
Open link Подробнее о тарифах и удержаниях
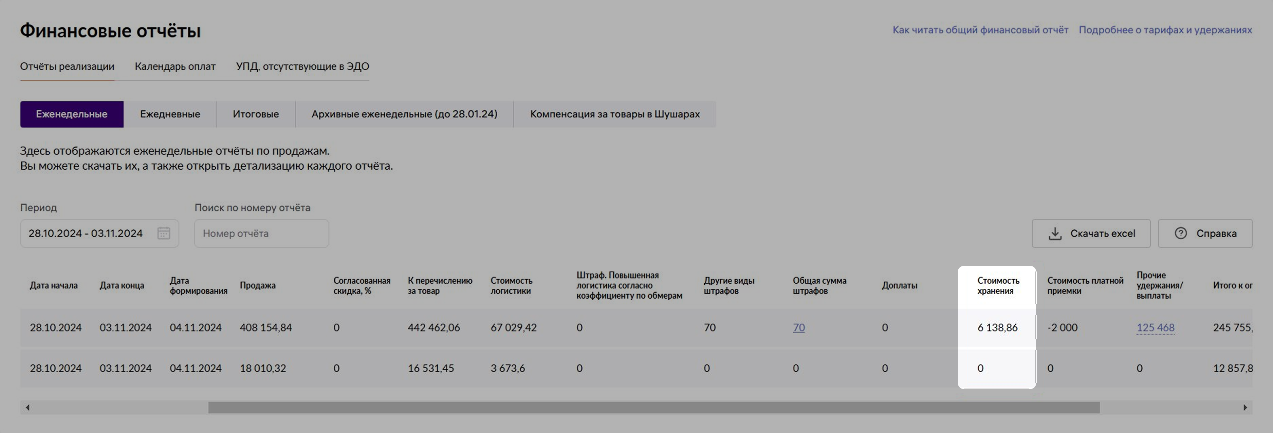(x=1165, y=30)
